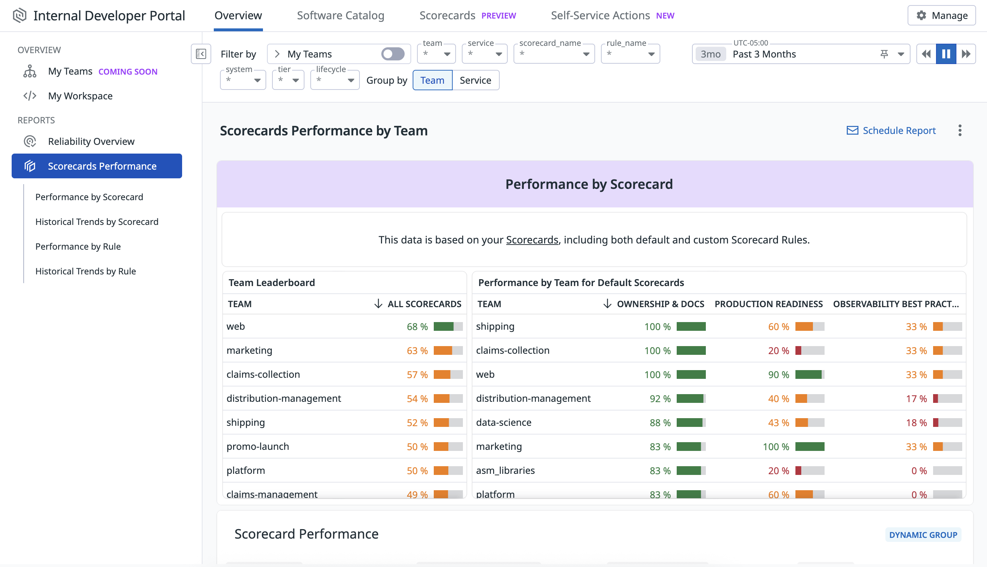The height and width of the screenshot is (567, 987).
Task: Click the pin icon in time selector
Action: tap(884, 54)
